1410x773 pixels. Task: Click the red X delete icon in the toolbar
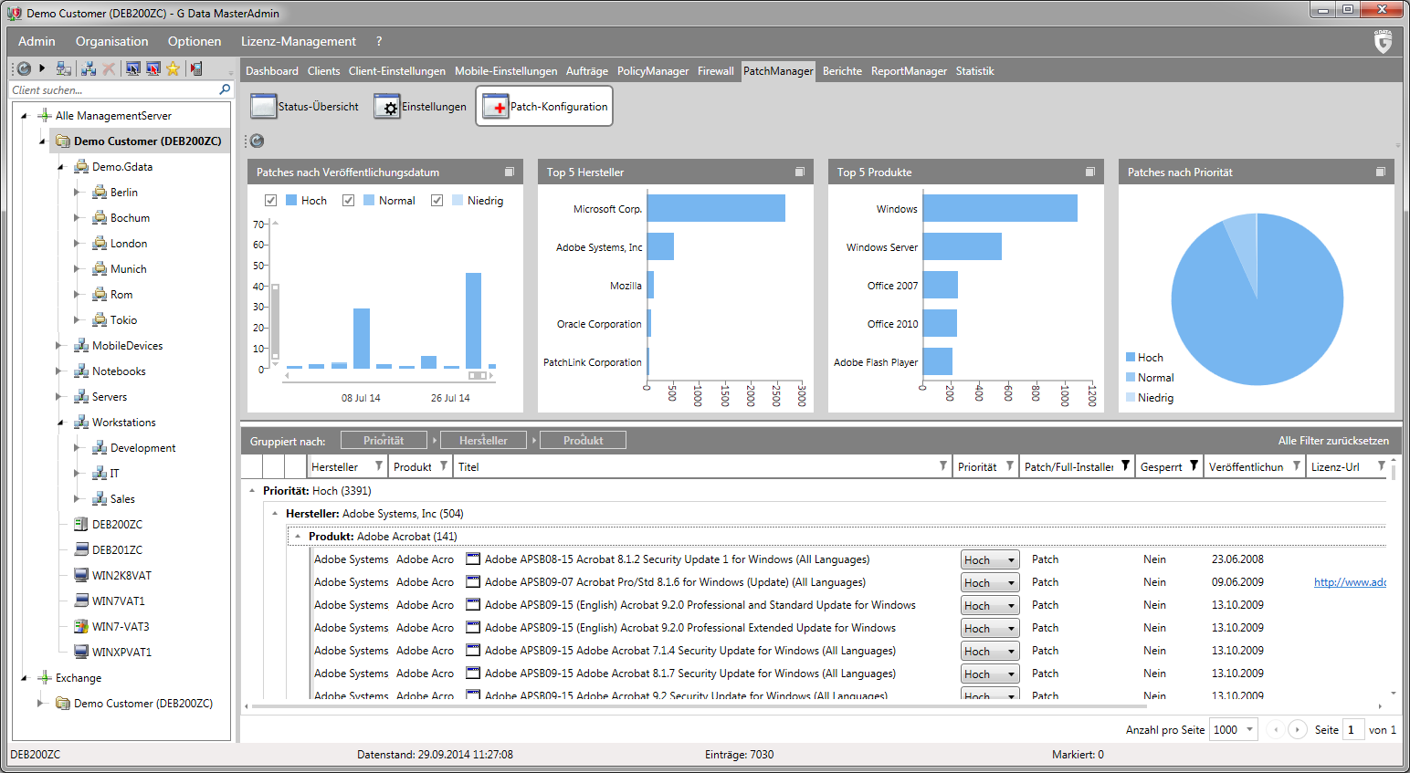(109, 68)
